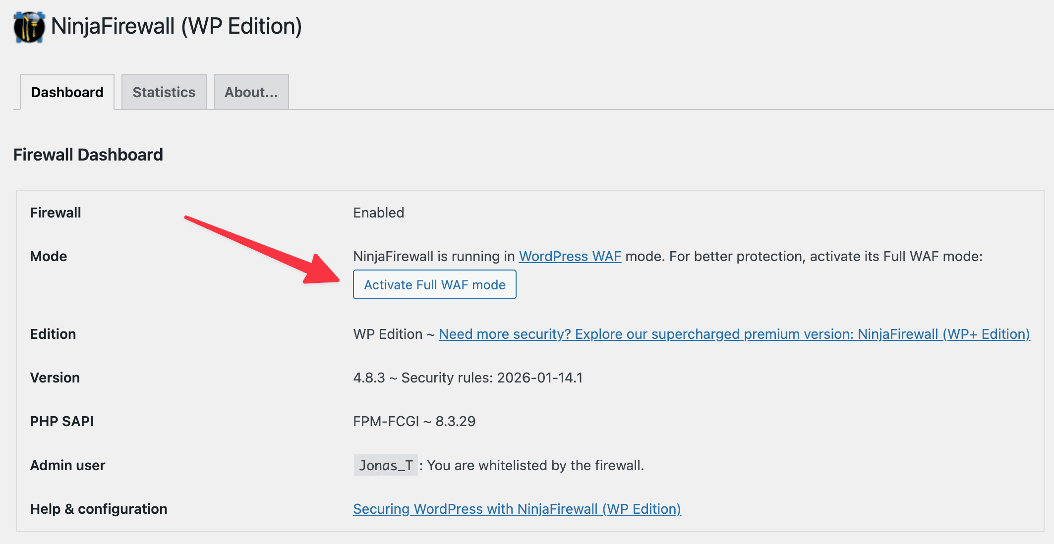Open the WordPress WAF link
Viewport: 1054px width, 544px height.
(x=569, y=256)
